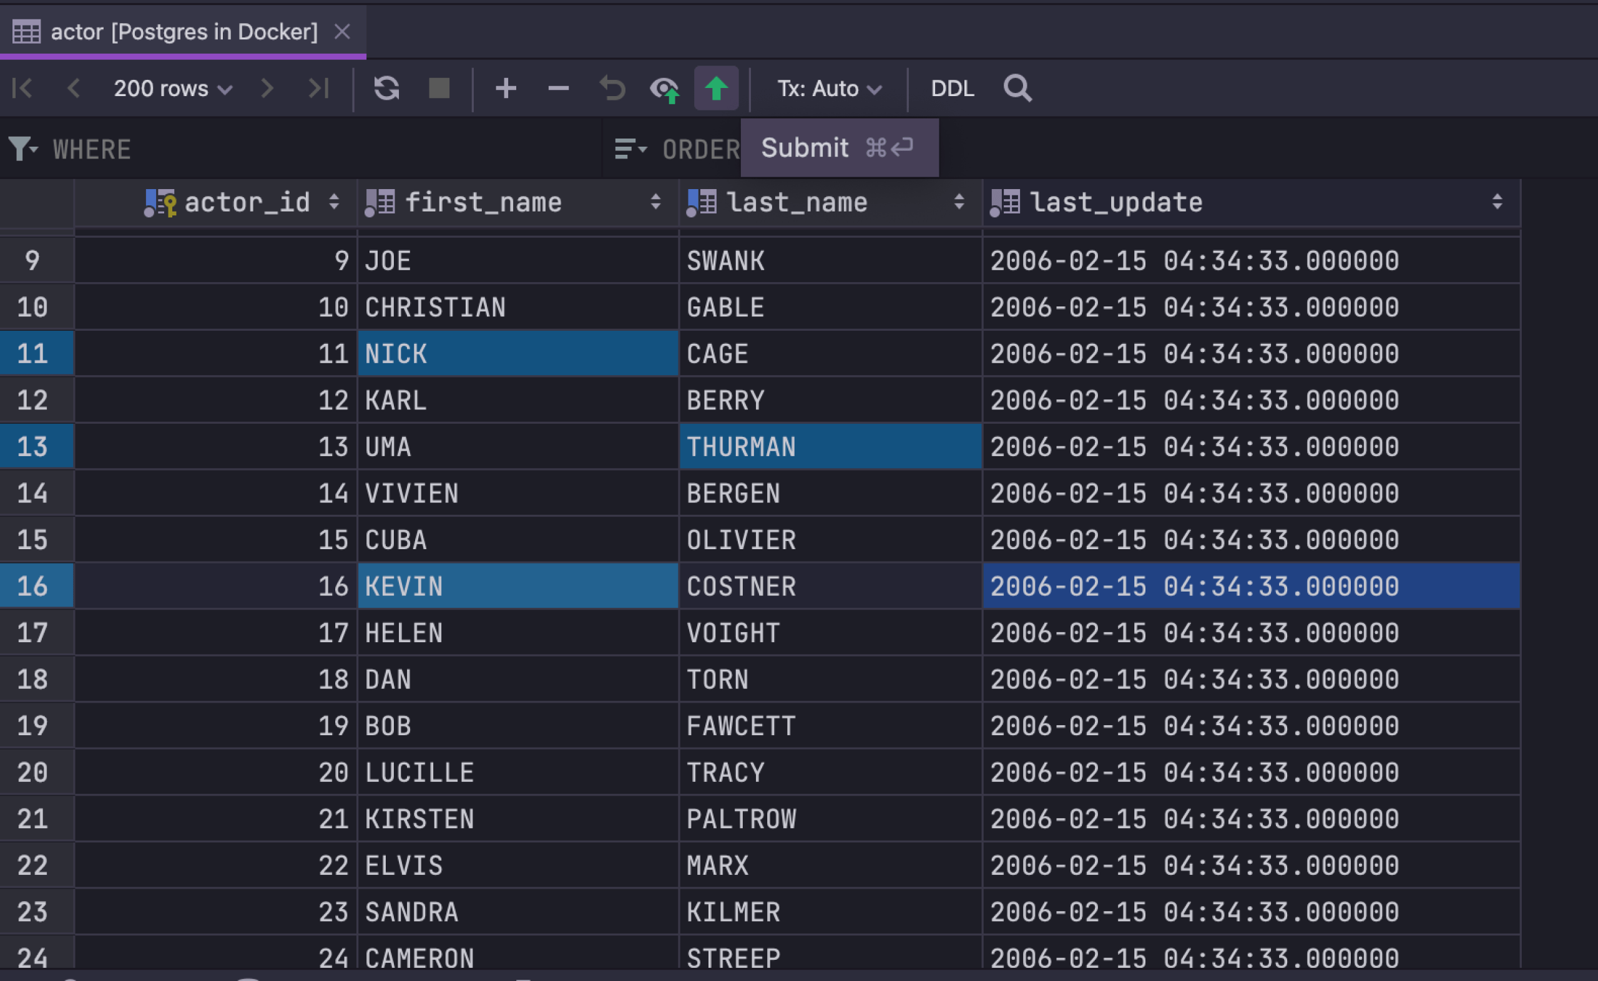
Task: Open the Tx: Auto transaction mode dropdown
Action: (829, 88)
